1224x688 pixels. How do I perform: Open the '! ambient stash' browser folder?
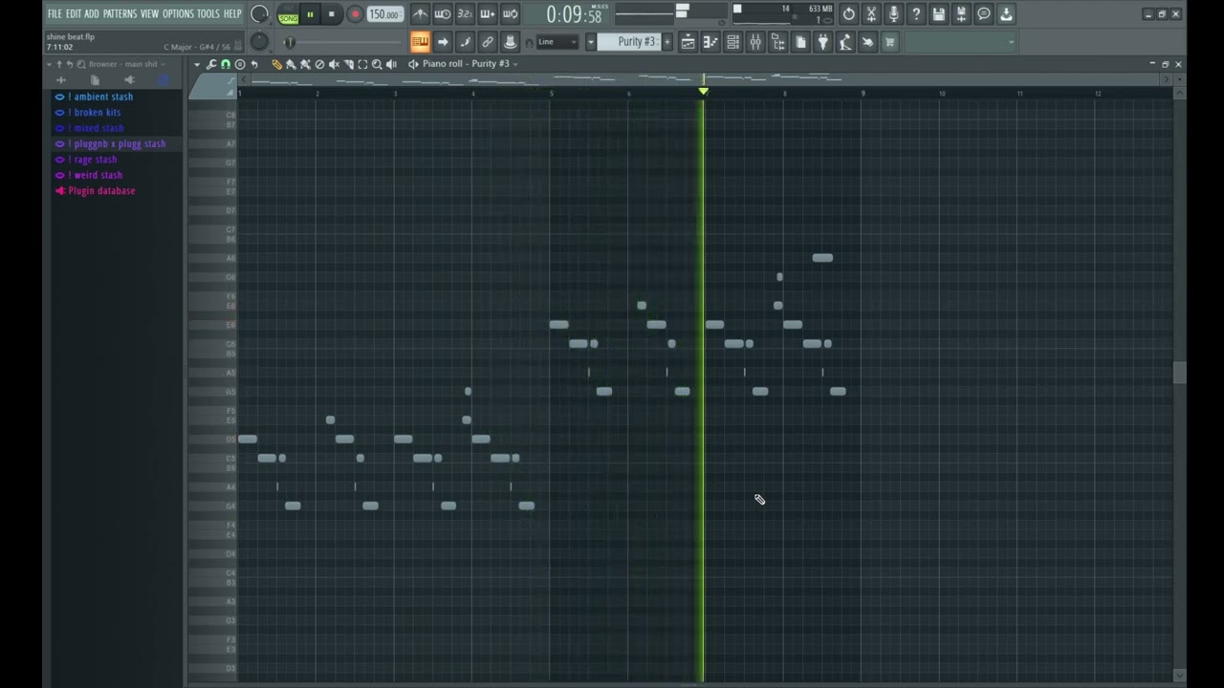coord(102,97)
